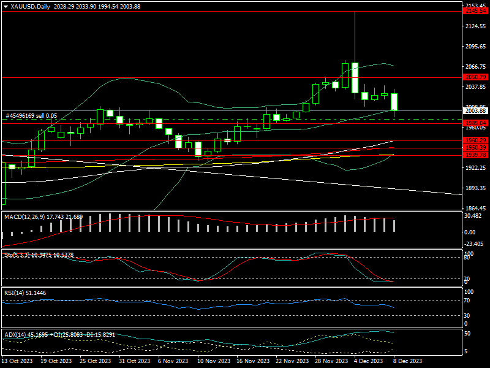Click the 13 Oct 2023 date label

[x=18, y=361]
